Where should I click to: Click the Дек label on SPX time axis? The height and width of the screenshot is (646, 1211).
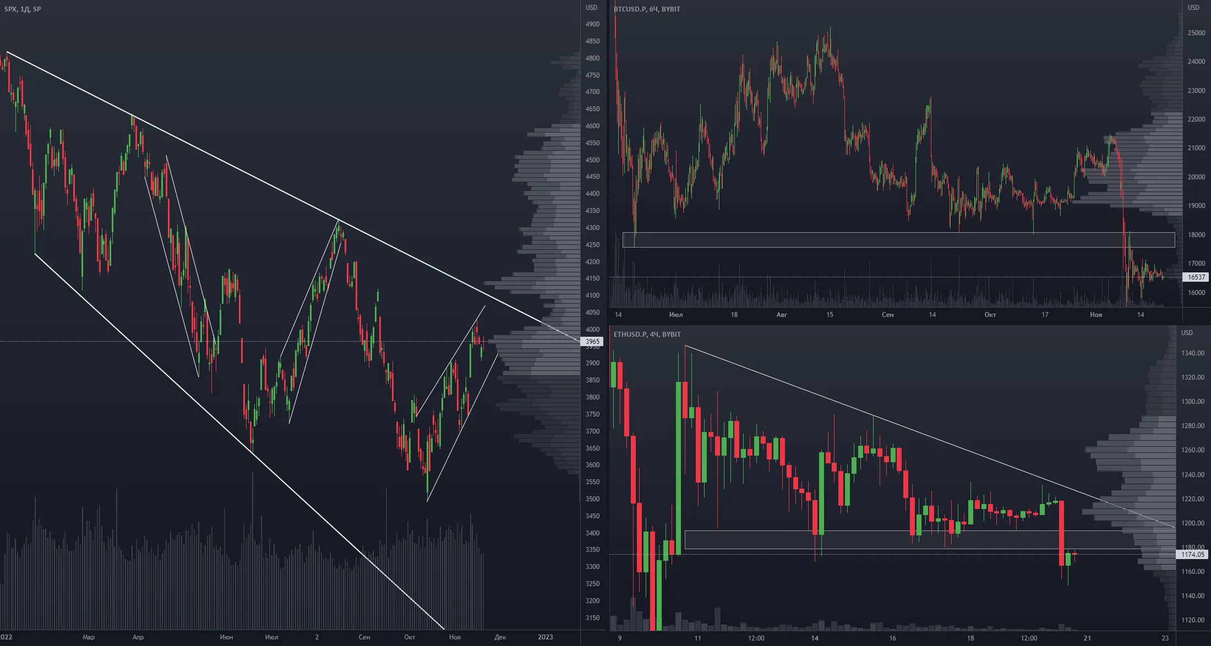tap(500, 637)
